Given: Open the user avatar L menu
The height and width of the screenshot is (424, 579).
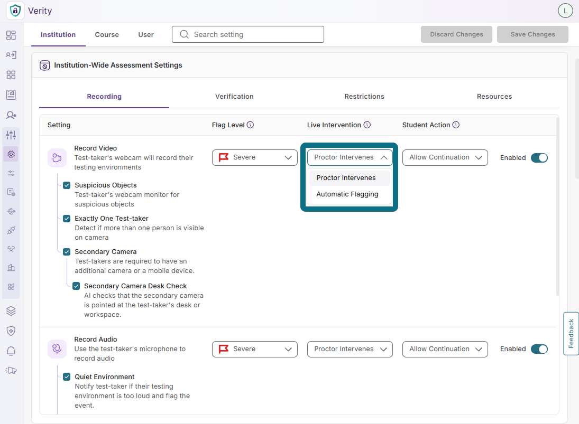Looking at the screenshot, I should (565, 11).
